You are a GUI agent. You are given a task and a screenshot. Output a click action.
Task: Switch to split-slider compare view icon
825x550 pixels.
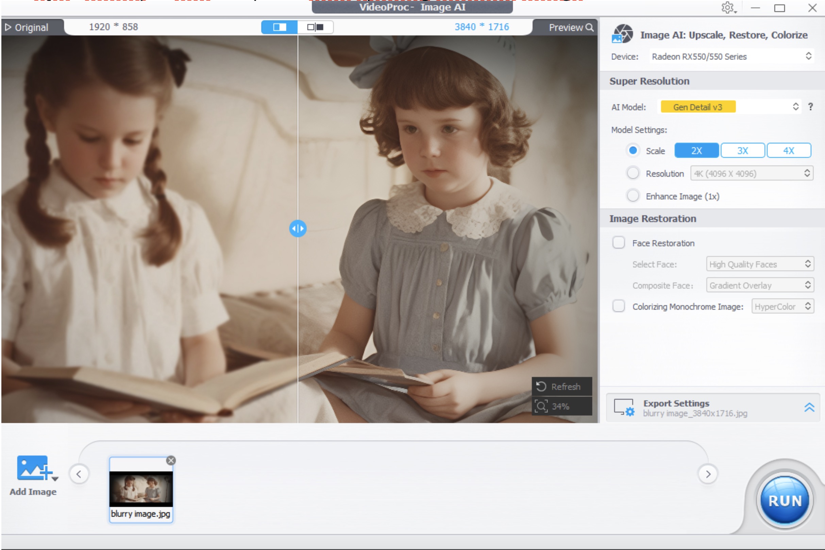[279, 27]
